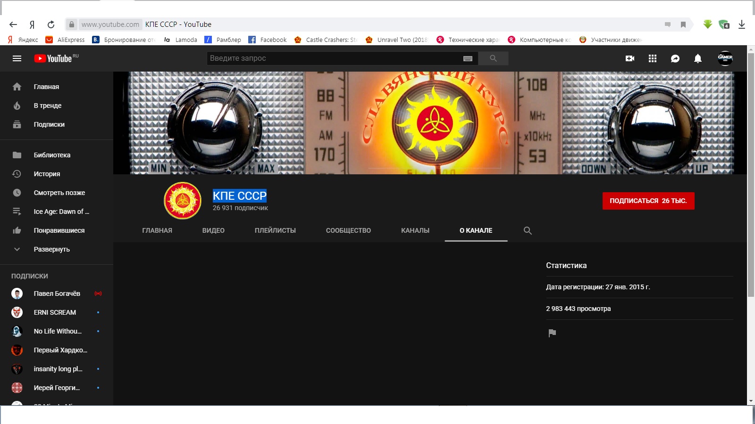Open insanity long pl... subscription
The height and width of the screenshot is (424, 755).
coord(57,369)
